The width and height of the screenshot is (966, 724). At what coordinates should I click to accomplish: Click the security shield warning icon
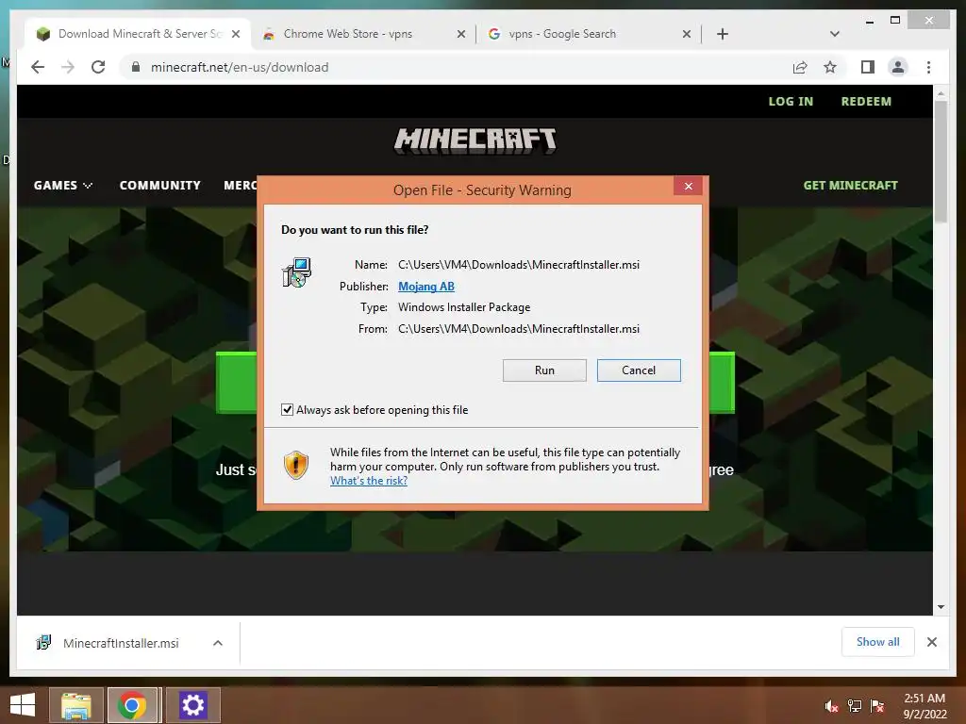tap(295, 466)
